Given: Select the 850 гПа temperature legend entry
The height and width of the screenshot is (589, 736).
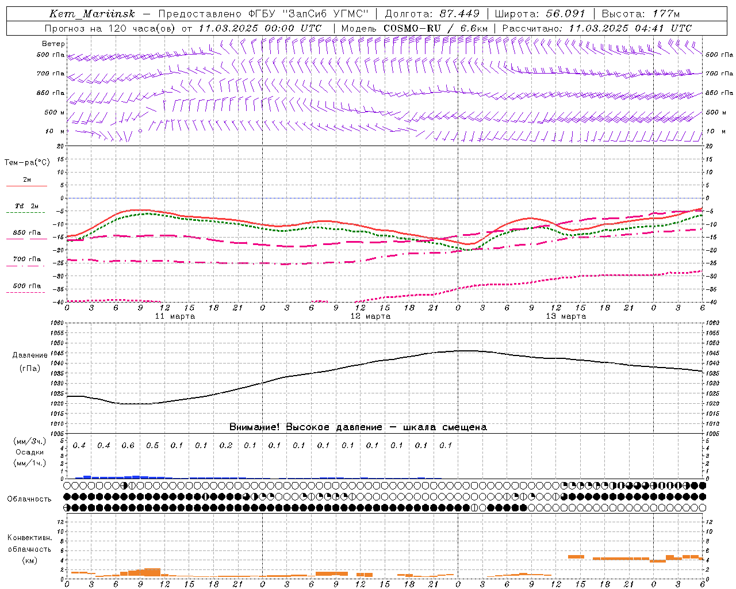Looking at the screenshot, I should tap(27, 233).
